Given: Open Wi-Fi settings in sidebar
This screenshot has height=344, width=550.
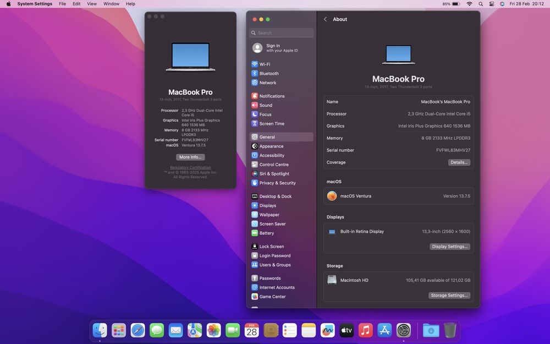Looking at the screenshot, I should click(281, 64).
